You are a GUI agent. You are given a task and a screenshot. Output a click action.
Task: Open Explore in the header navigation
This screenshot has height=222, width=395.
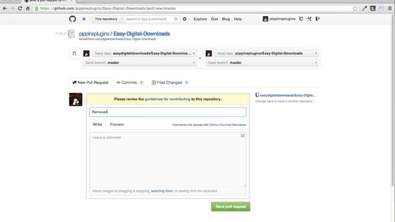pos(200,19)
